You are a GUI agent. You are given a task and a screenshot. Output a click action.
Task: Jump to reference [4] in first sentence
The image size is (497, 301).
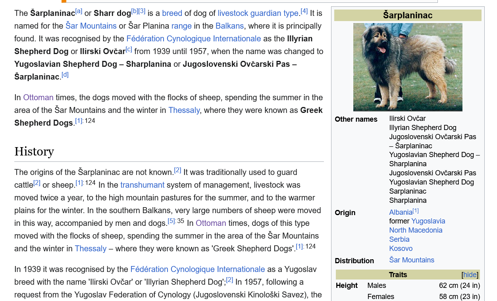(304, 11)
